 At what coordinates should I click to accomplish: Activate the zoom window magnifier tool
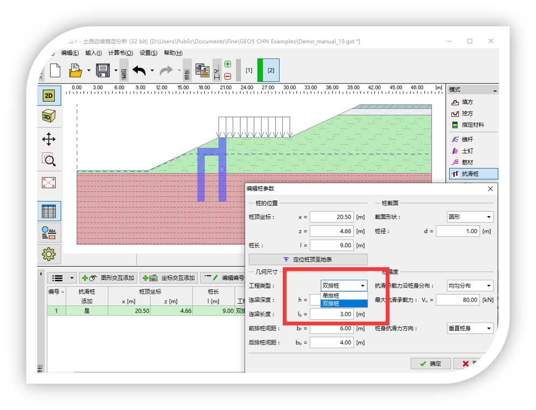48,160
